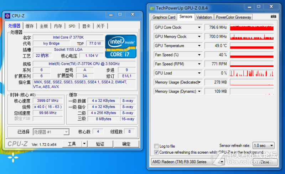
Task: Click the x 40.0 ( 16 - 63 ) multiplier value
Action: point(48,107)
